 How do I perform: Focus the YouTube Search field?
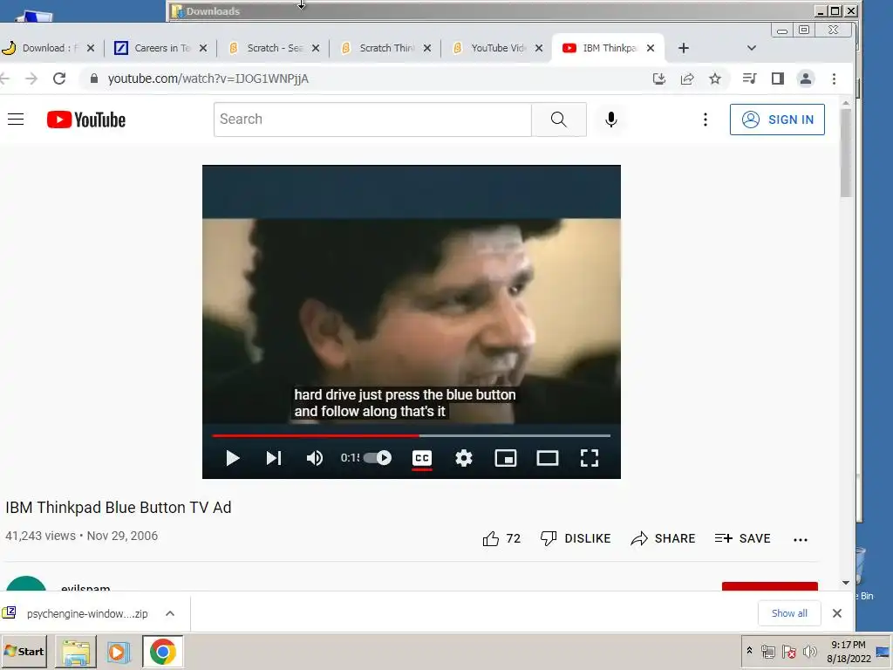372,119
